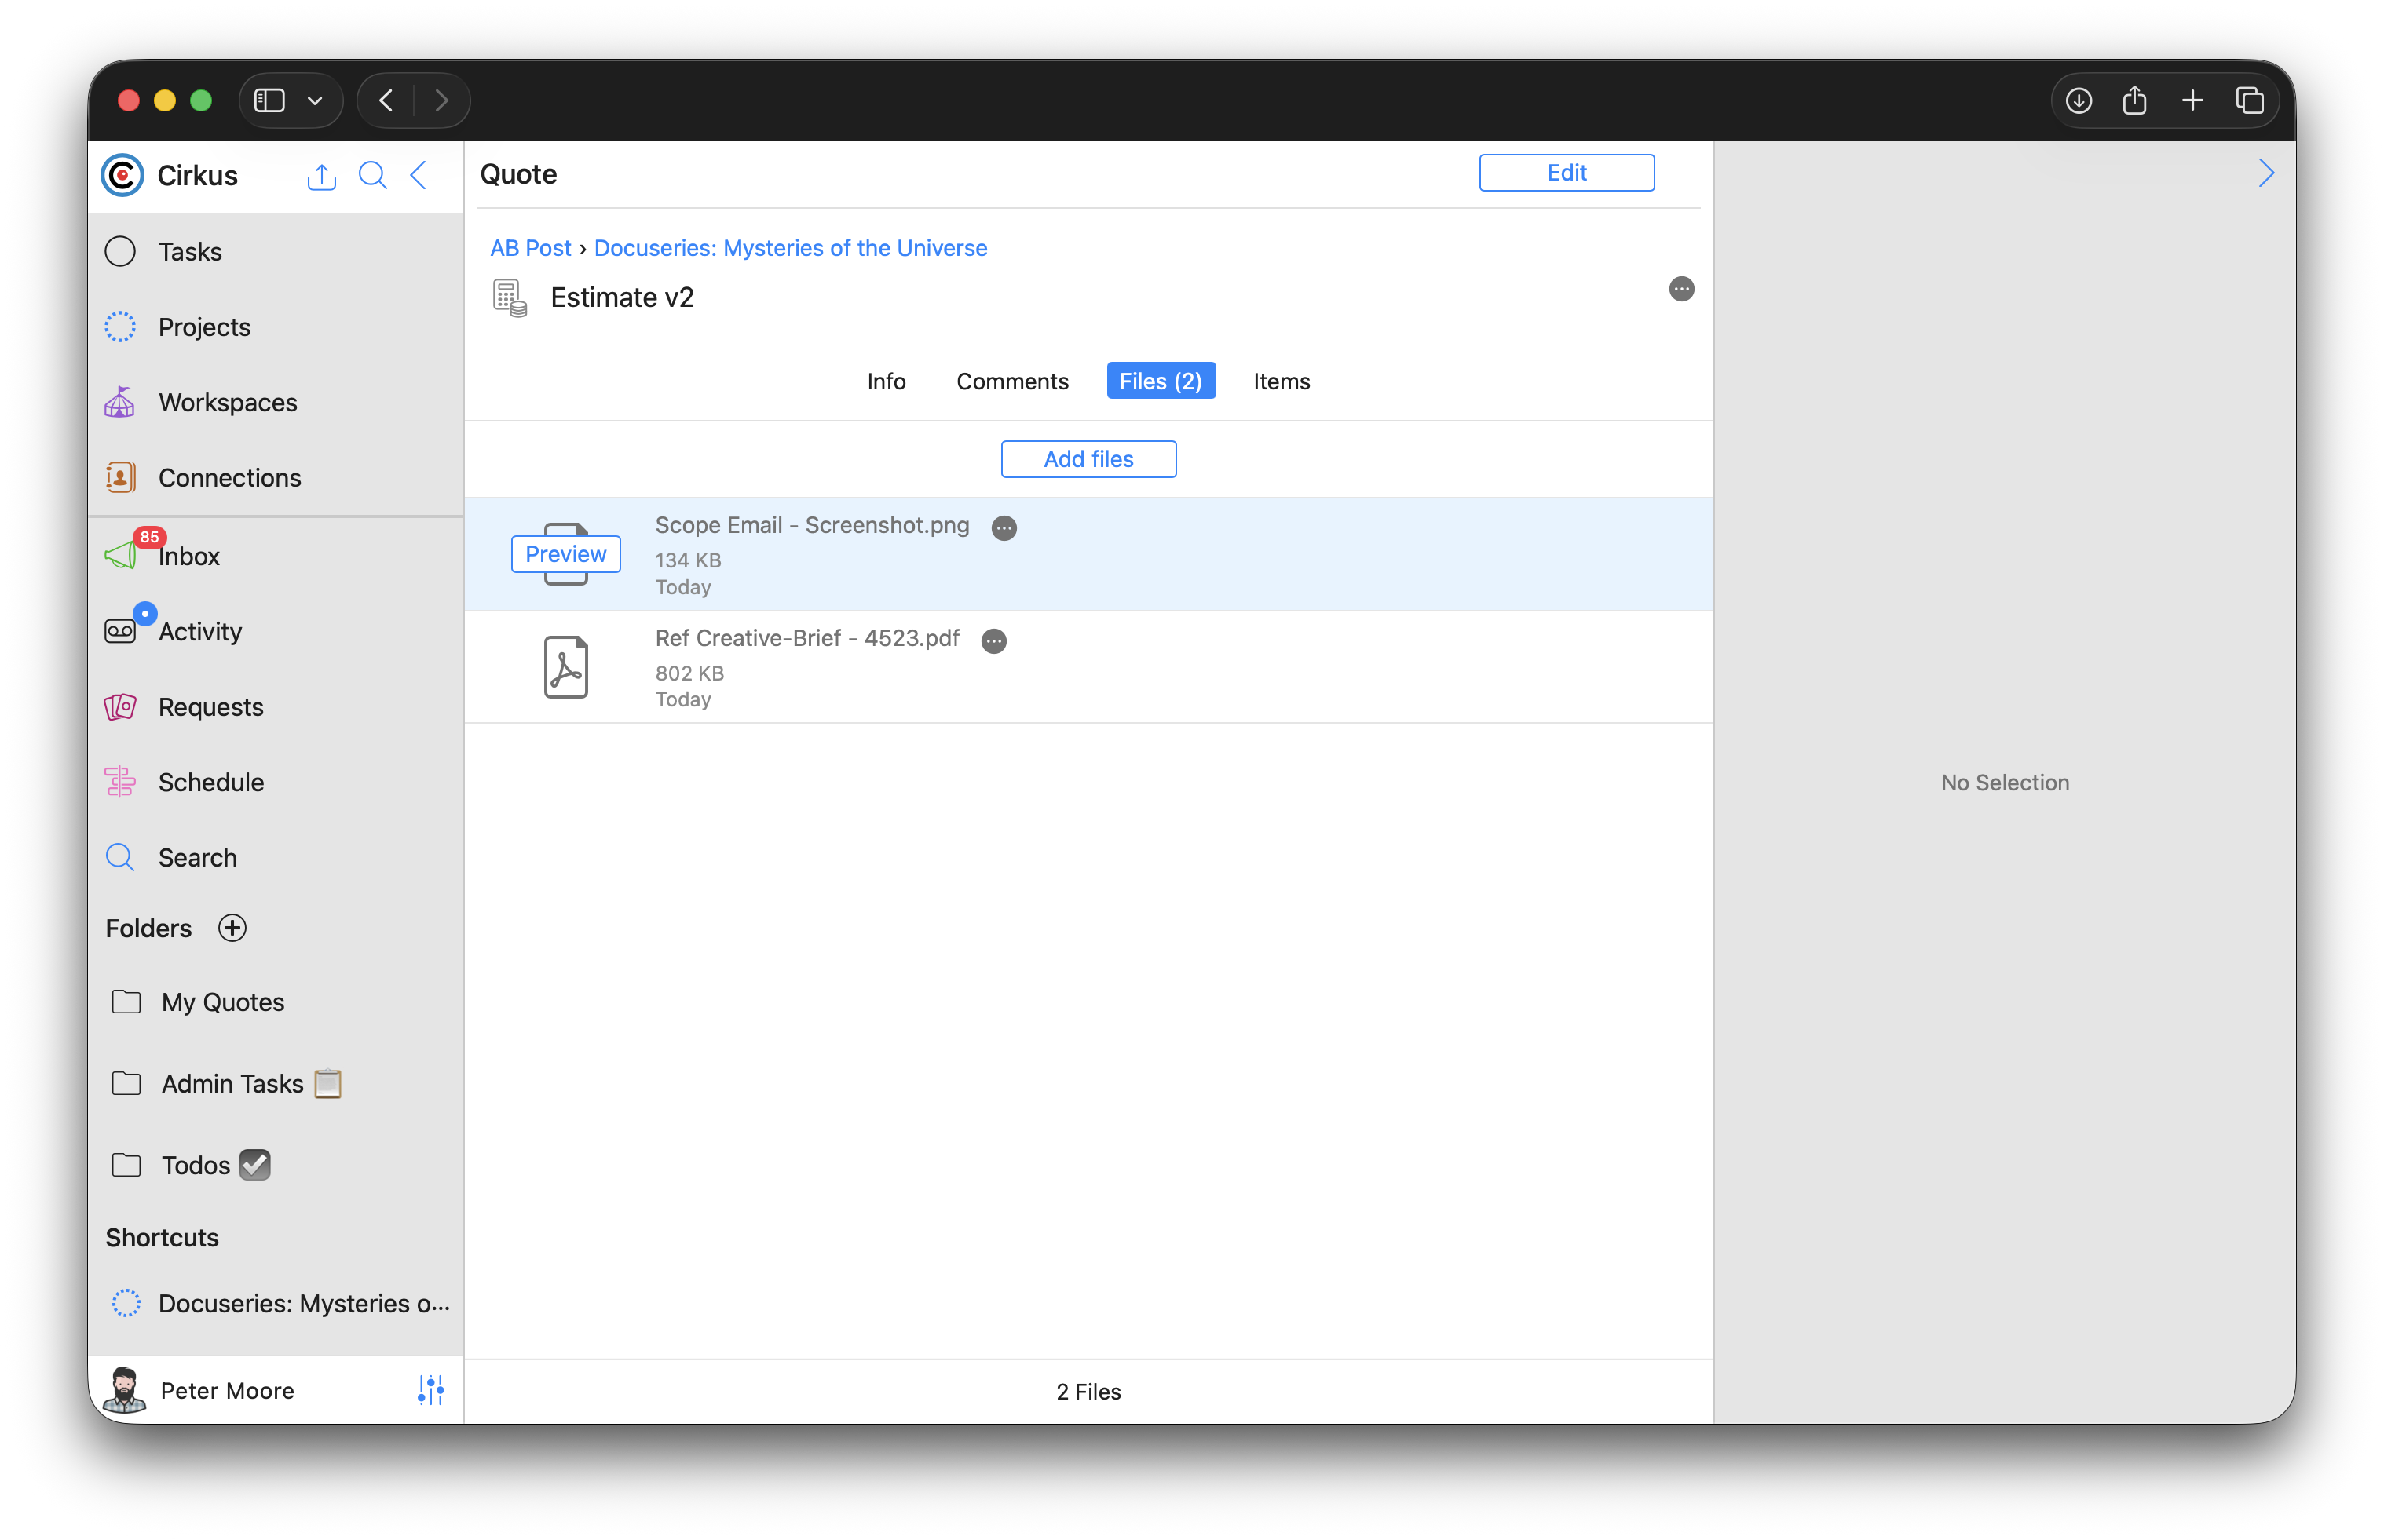Add a new folder with plus icon
The image size is (2384, 1540).
232,928
